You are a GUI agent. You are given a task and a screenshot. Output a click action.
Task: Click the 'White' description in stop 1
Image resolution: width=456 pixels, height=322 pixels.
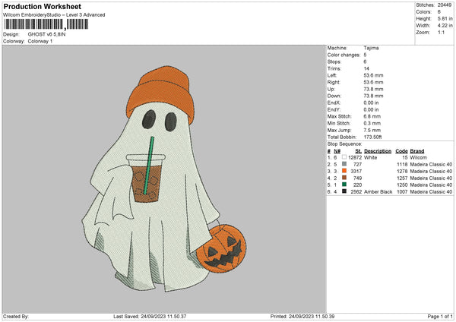tap(371, 157)
